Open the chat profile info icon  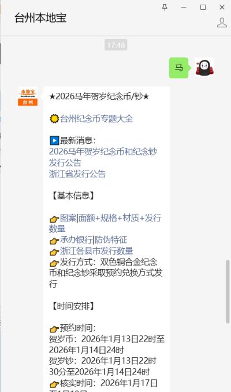[222, 23]
